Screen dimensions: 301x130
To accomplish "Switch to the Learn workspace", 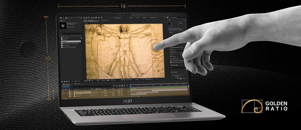I will tap(137, 18).
